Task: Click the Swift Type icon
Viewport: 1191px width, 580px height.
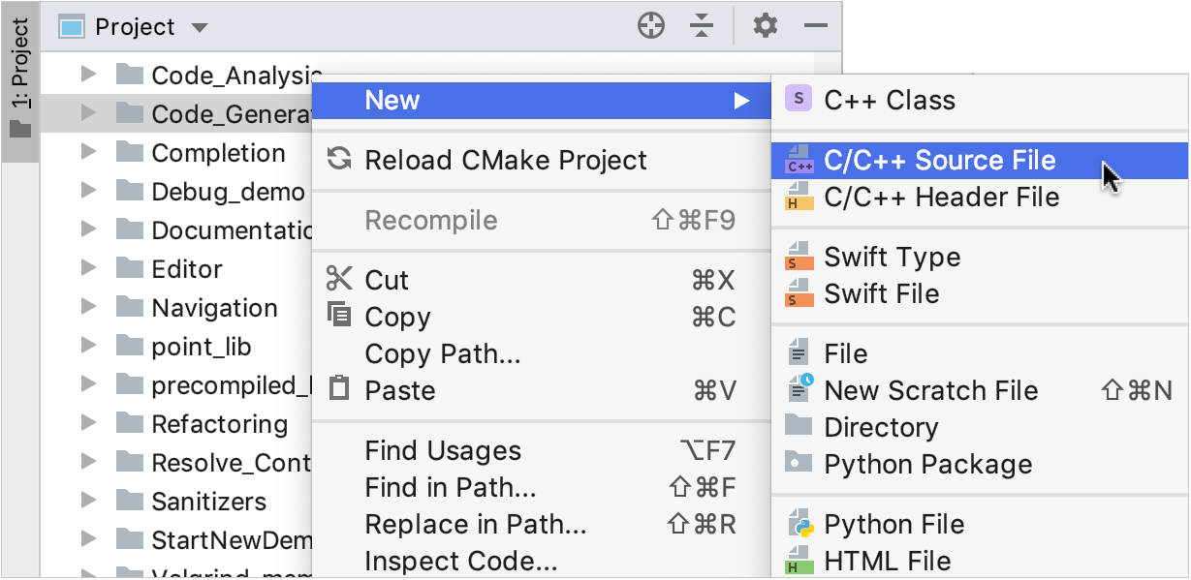Action: coord(798,257)
